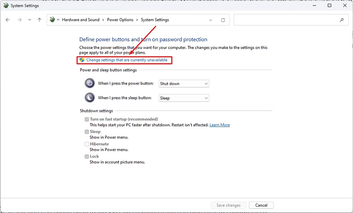Image resolution: width=353 pixels, height=213 pixels.
Task: Open the sleep button action dropdown
Action: 183,98
